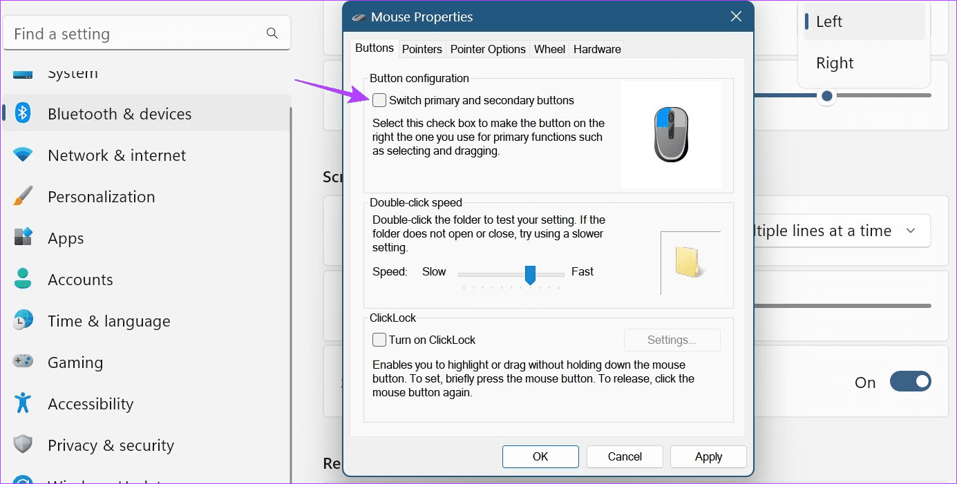
Task: Open Time & language settings
Action: click(146, 321)
